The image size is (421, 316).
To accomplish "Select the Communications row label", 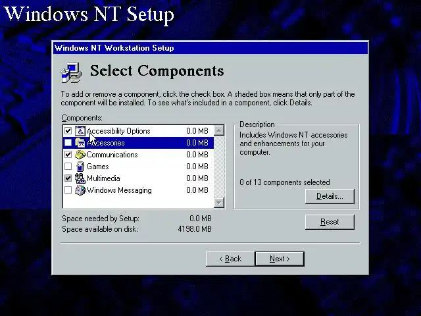I will [112, 155].
